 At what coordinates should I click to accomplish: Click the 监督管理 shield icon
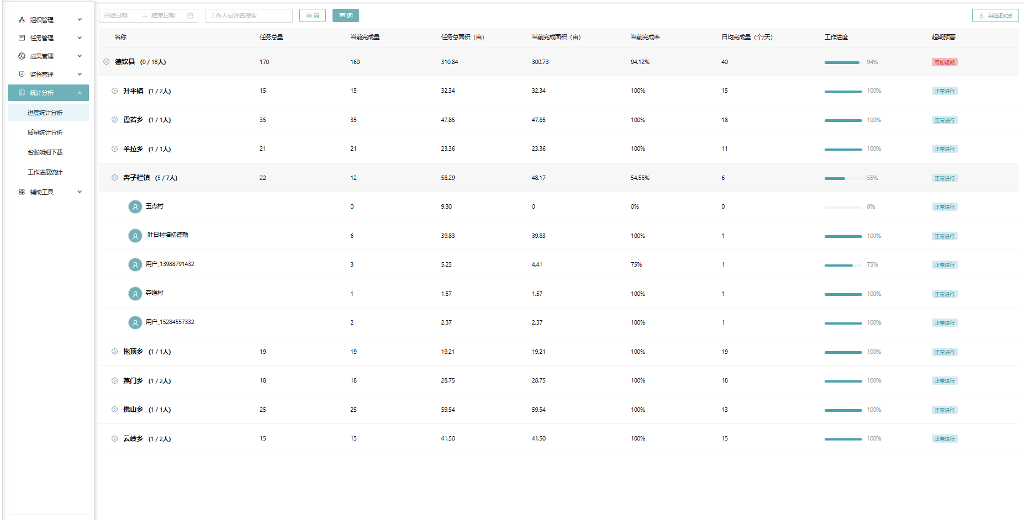coord(22,75)
